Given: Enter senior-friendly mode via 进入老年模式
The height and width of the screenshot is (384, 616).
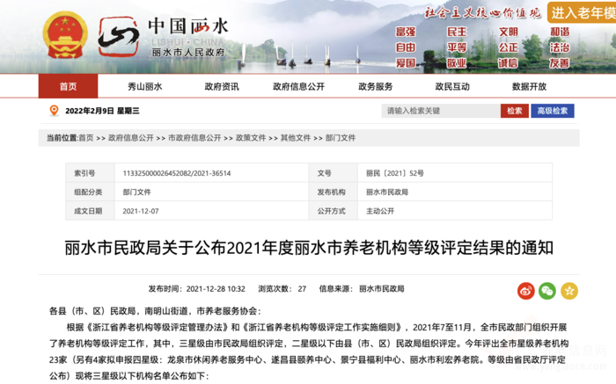Looking at the screenshot, I should pos(582,13).
